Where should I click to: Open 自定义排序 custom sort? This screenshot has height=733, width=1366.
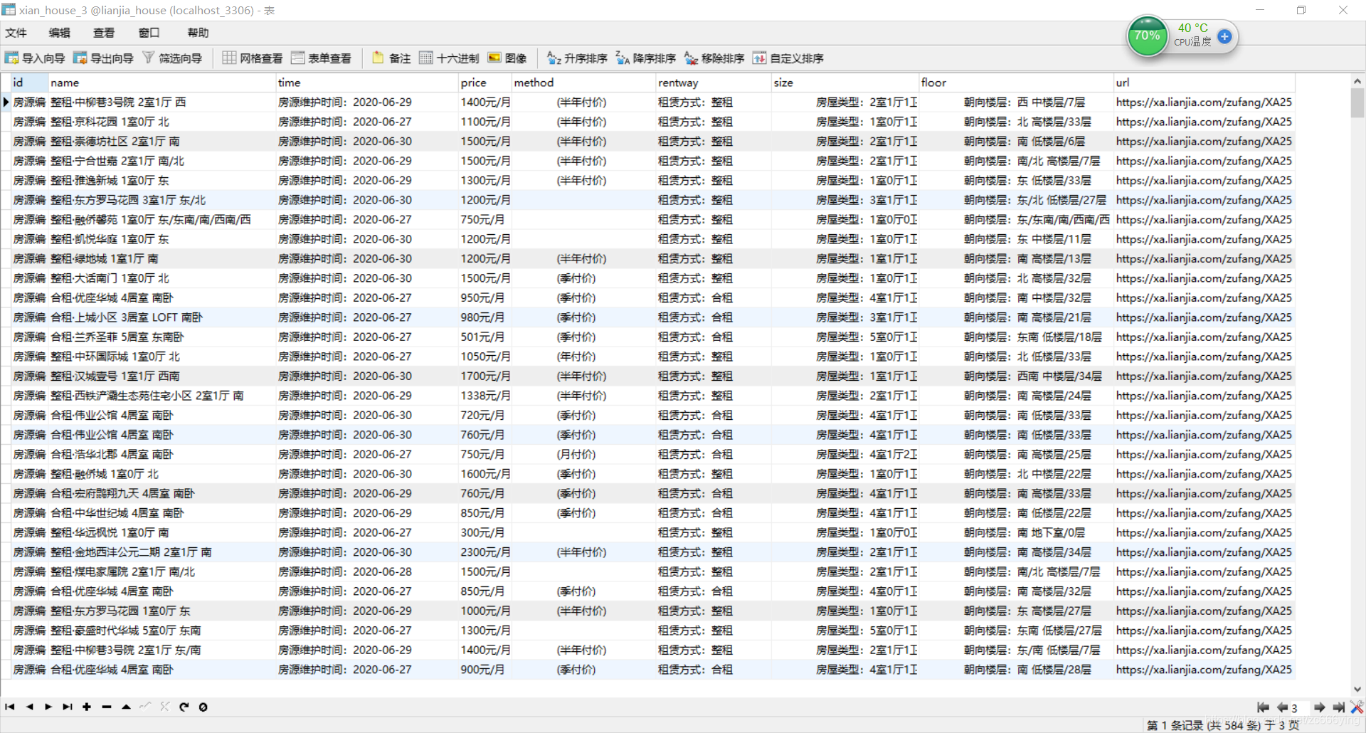click(788, 58)
